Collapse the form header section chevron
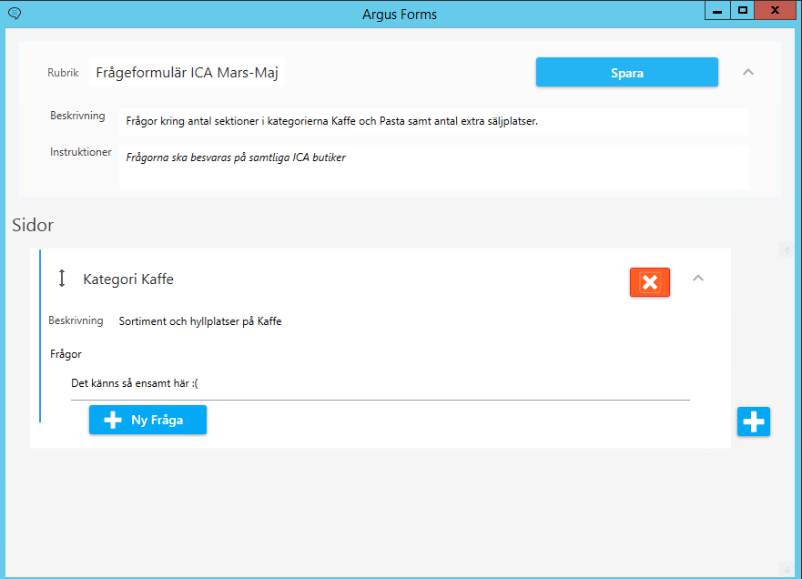Image resolution: width=802 pixels, height=579 pixels. (747, 72)
